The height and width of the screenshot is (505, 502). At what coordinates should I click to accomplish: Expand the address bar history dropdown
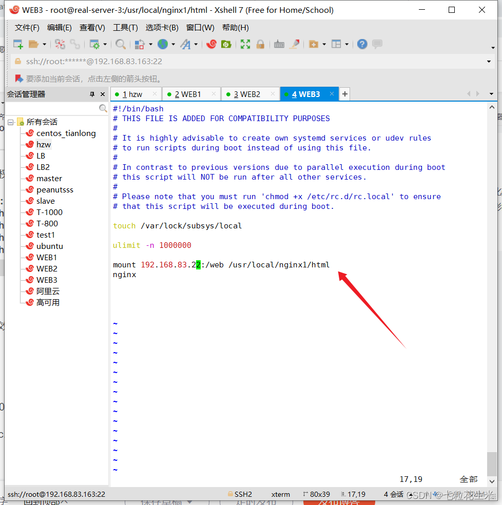489,62
